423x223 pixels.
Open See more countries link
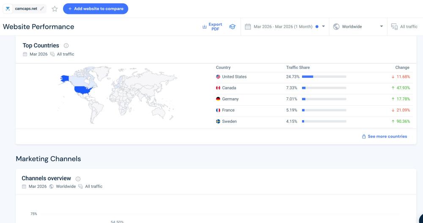click(x=384, y=137)
